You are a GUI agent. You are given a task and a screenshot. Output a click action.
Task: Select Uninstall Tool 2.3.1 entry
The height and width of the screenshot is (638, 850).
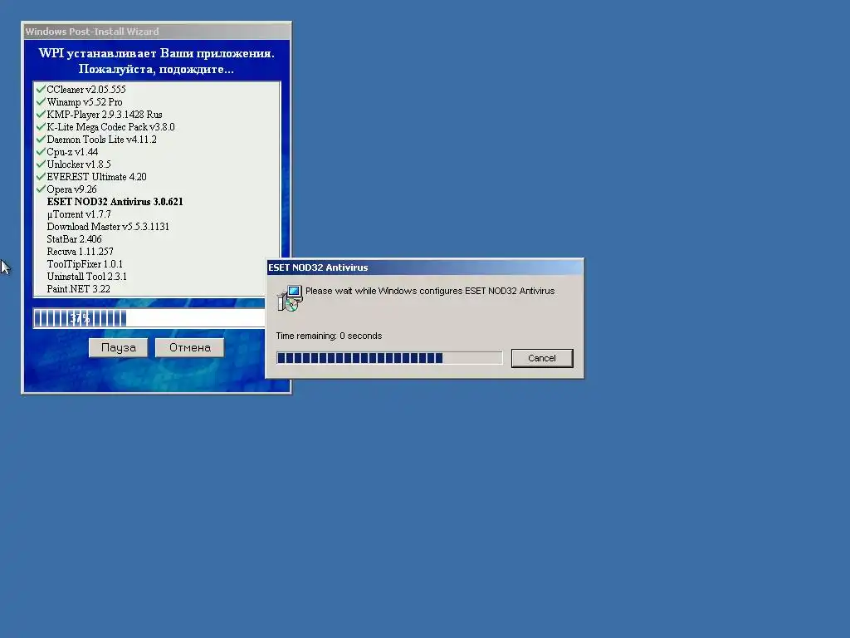86,277
